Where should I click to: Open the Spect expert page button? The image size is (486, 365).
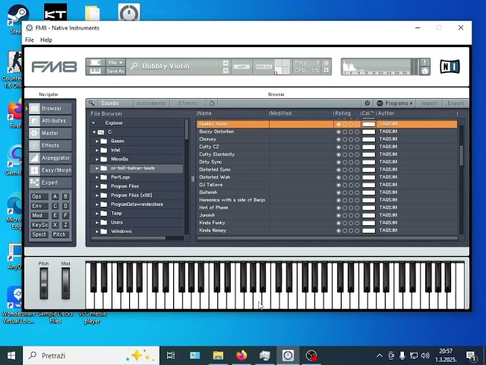point(39,234)
